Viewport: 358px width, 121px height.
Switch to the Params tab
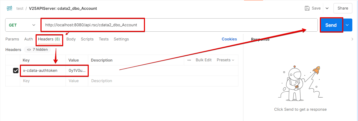coord(12,39)
